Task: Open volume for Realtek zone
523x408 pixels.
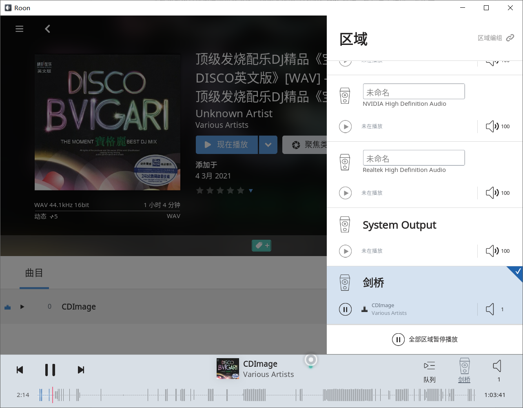Action: 498,193
